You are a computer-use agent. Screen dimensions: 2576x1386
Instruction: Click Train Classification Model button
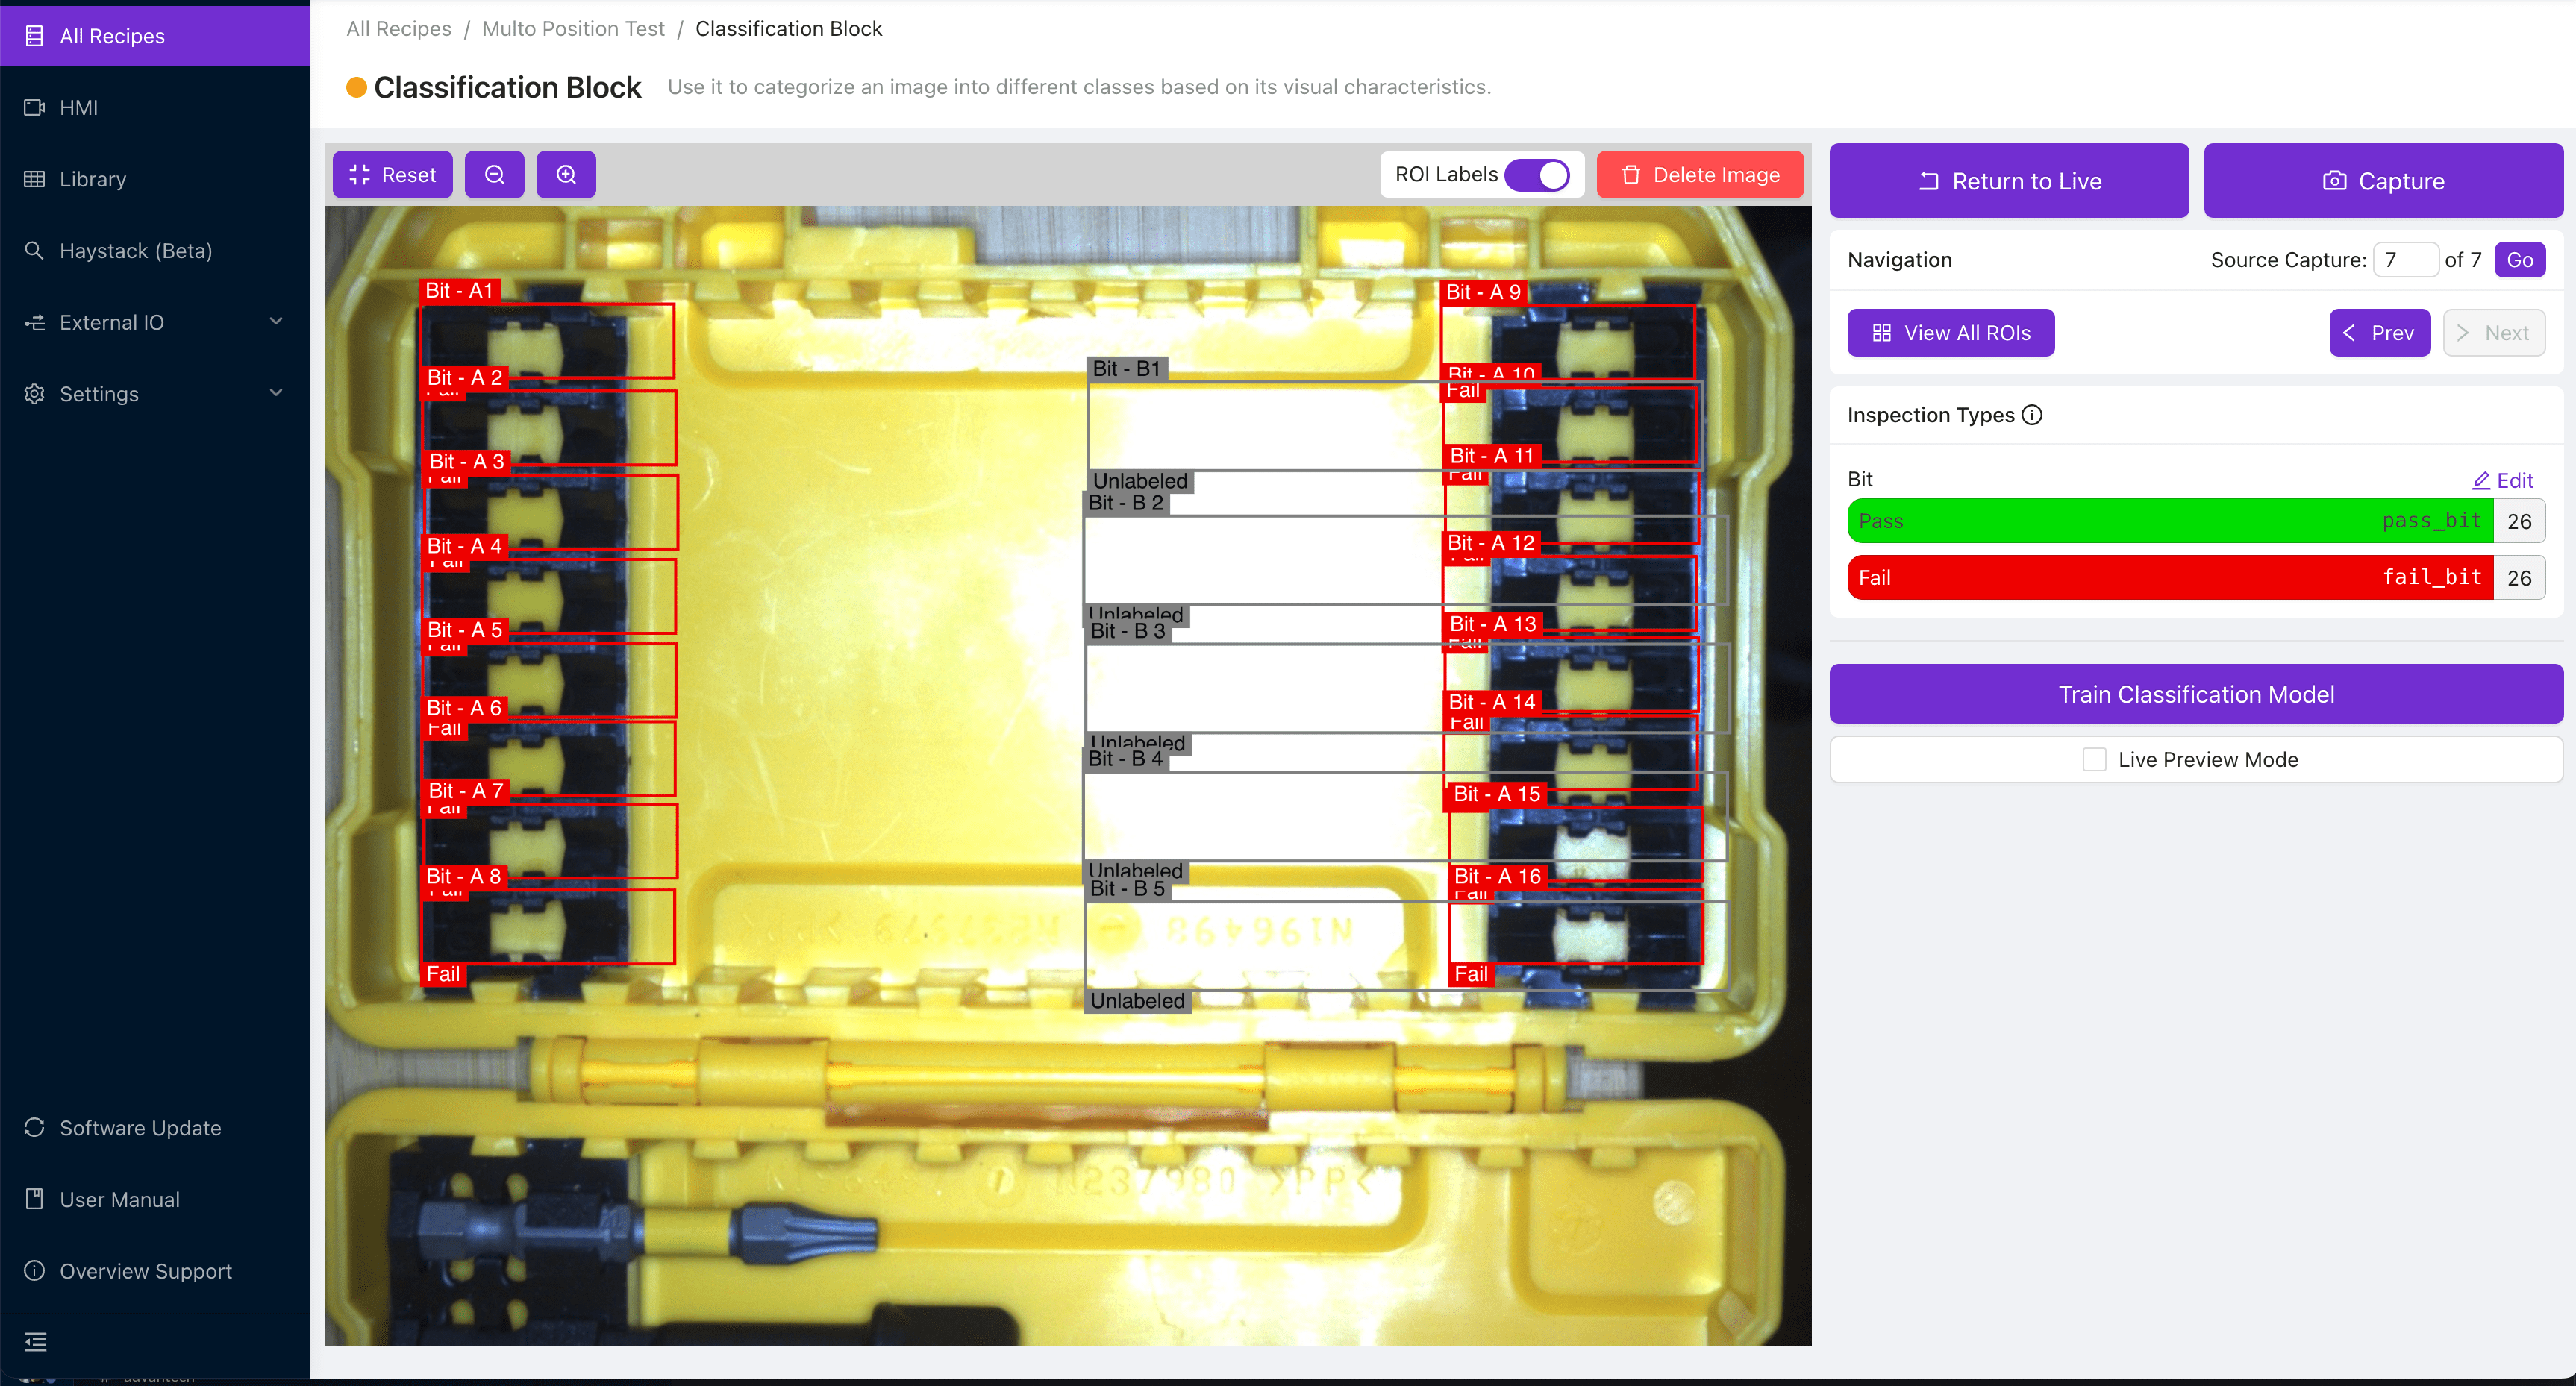tap(2196, 694)
